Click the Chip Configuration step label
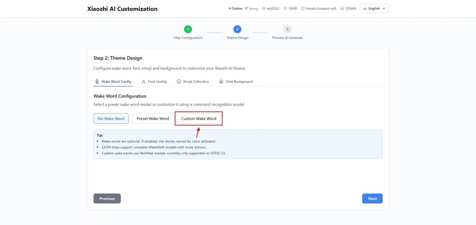Viewport: 476px width, 225px height. pos(188,38)
